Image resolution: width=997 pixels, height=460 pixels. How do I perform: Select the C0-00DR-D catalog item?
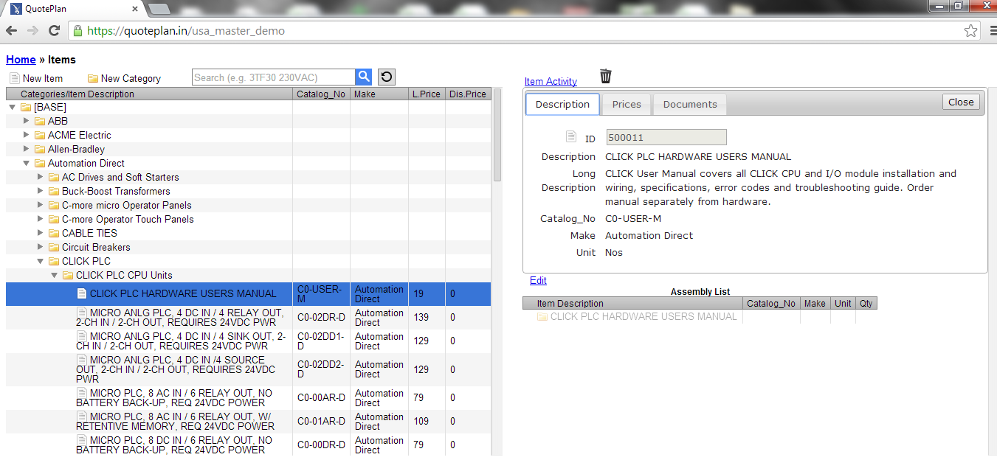click(x=248, y=445)
